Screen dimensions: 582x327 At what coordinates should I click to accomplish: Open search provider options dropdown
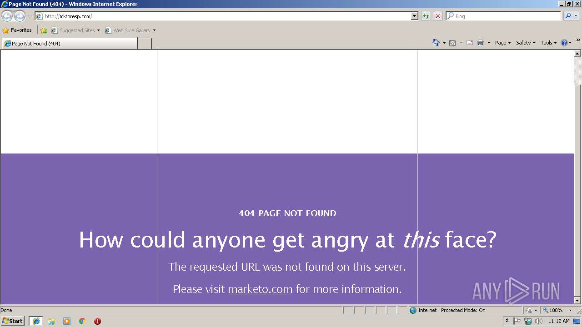tap(576, 16)
